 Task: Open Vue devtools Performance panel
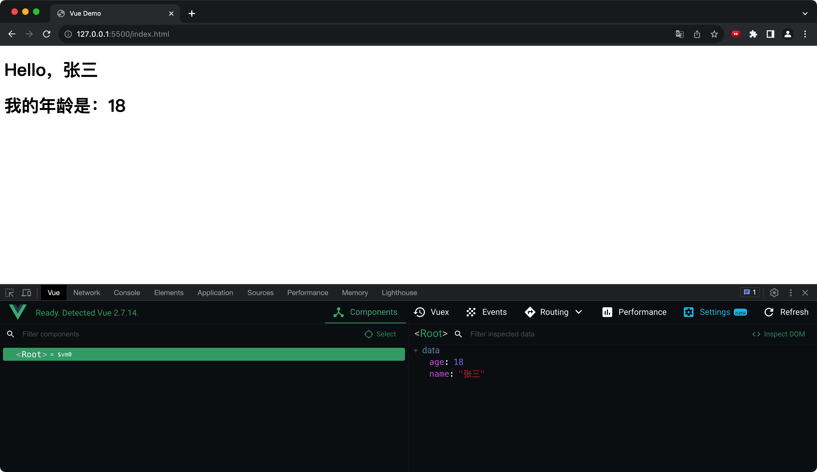(634, 312)
